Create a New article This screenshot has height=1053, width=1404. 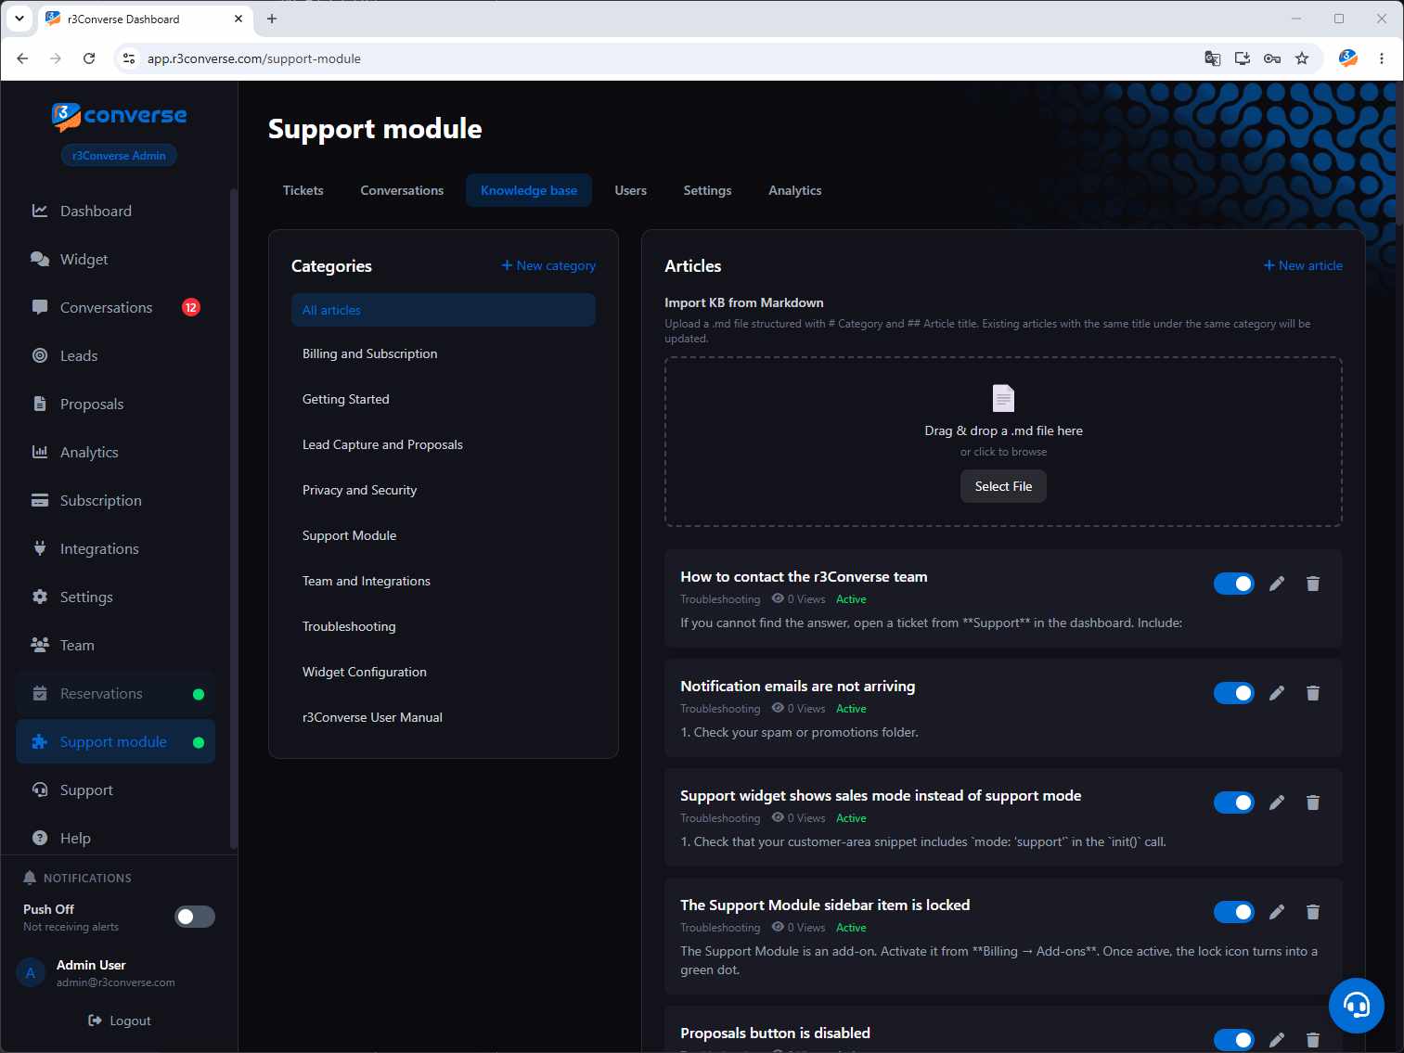1303,265
